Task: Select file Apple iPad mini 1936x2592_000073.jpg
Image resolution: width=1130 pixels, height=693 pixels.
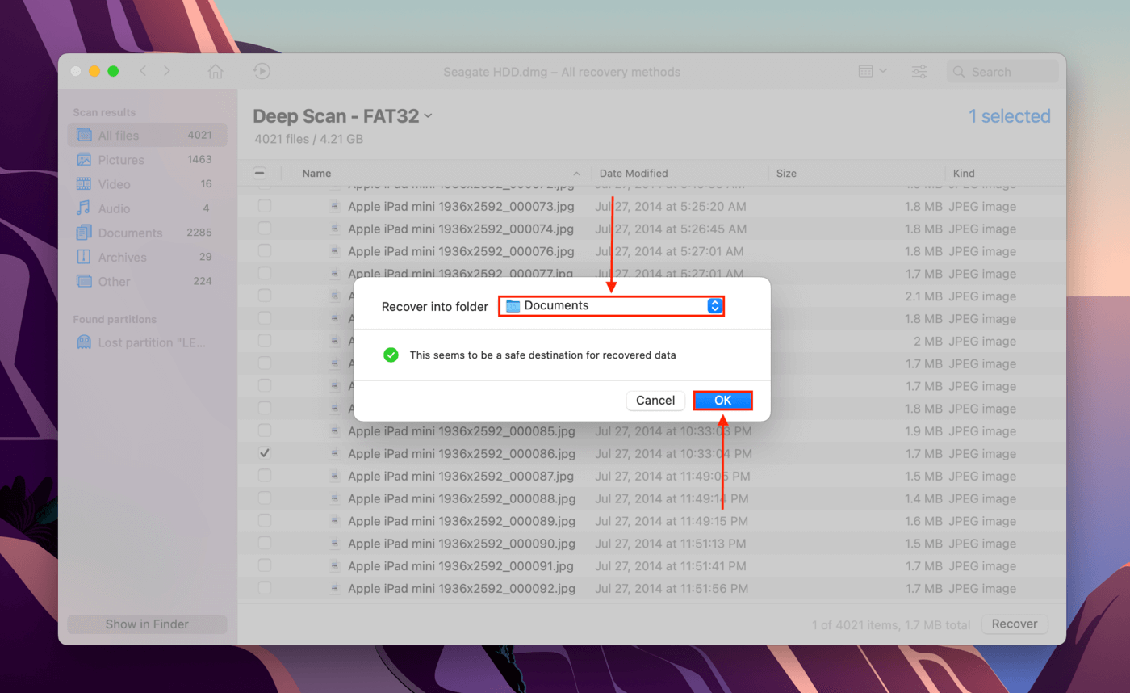Action: (461, 206)
